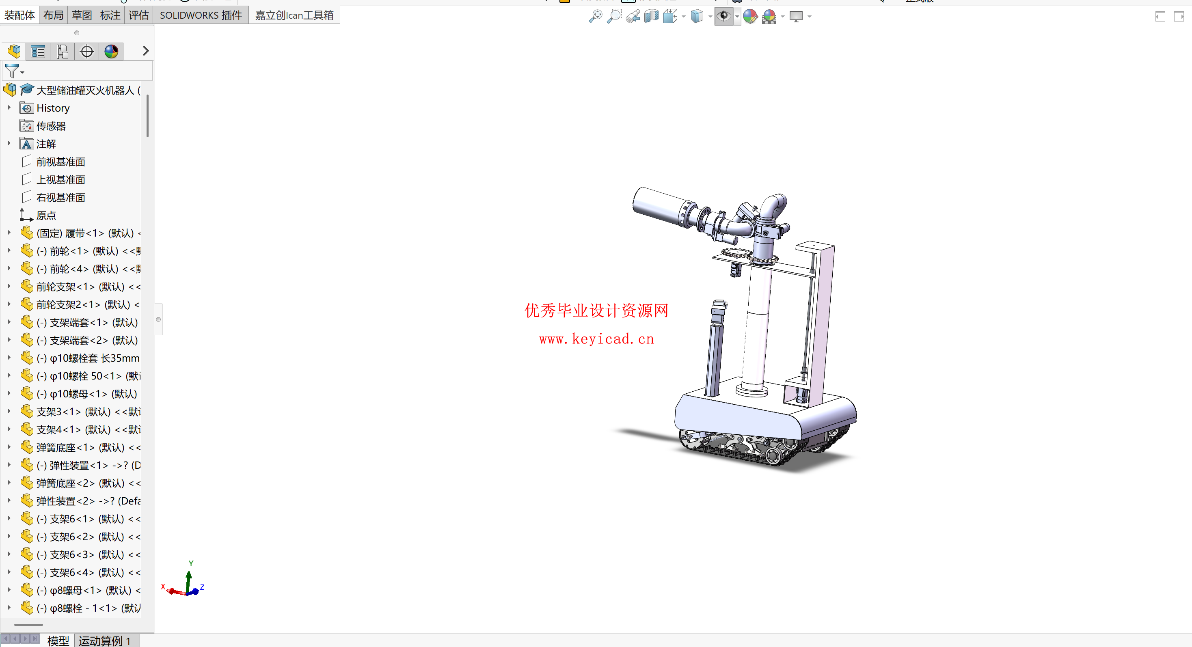Switch to 运动算例 1 bottom tab

tap(105, 641)
